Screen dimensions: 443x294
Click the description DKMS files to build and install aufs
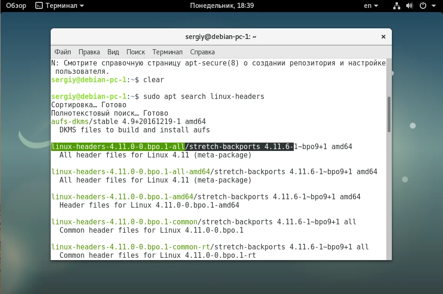tap(134, 130)
